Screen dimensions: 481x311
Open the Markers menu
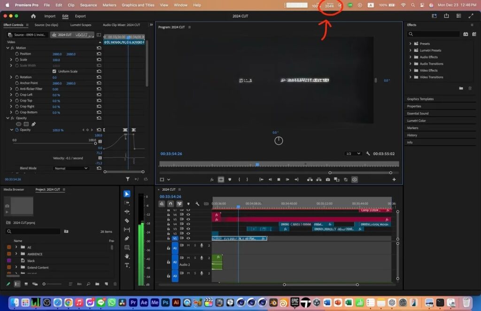tap(109, 5)
